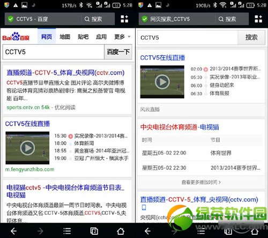268x238 pixels.
Task: Select the 18:00 体育新闻 schedule entry
Action: 74,143
